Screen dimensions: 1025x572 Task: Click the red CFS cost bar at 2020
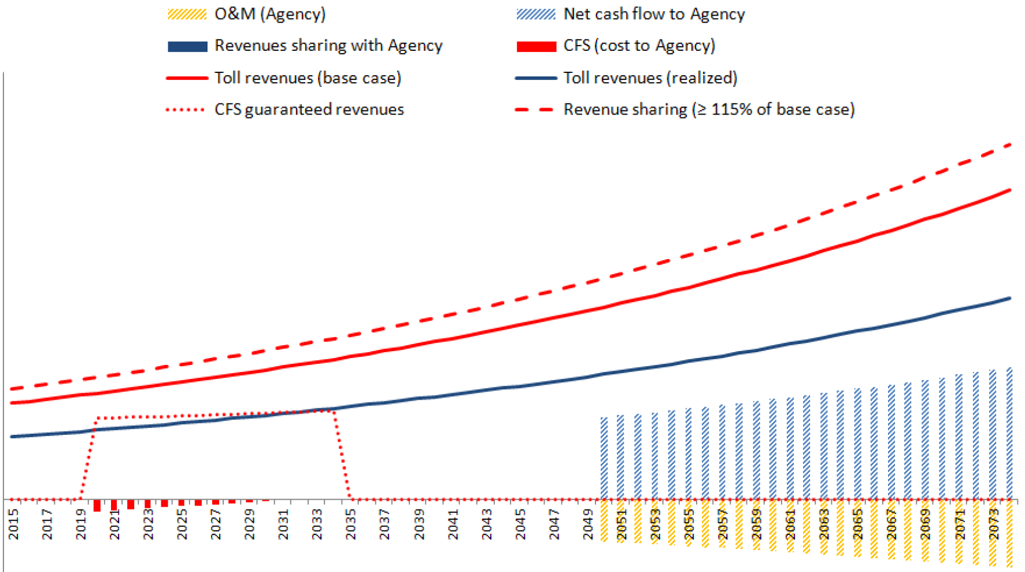97,505
